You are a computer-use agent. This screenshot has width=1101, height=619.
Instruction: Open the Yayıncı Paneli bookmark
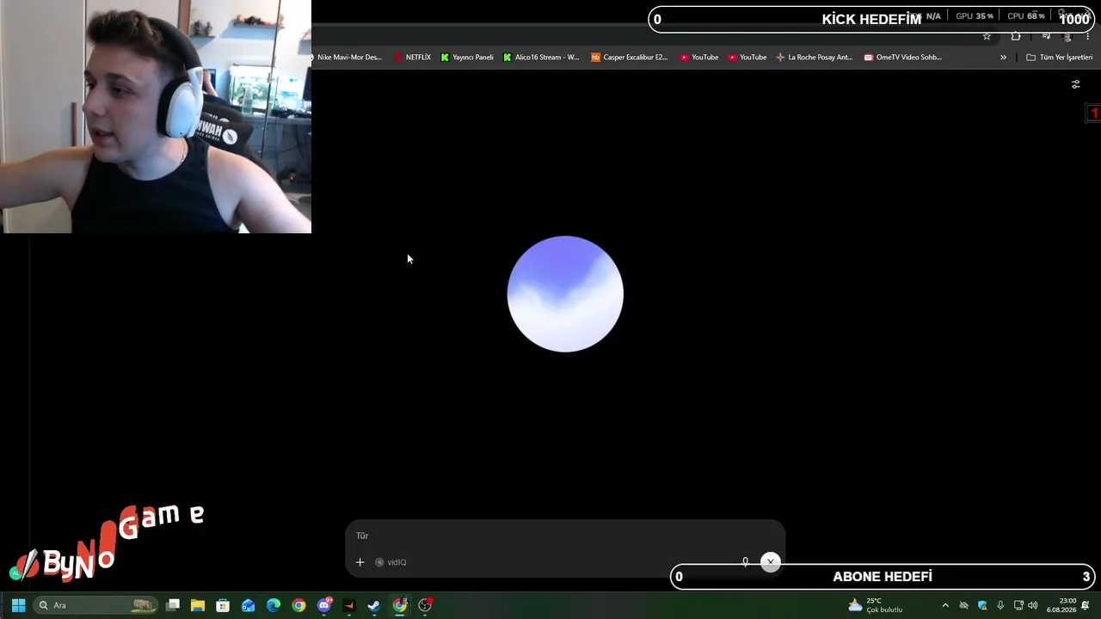coord(467,58)
